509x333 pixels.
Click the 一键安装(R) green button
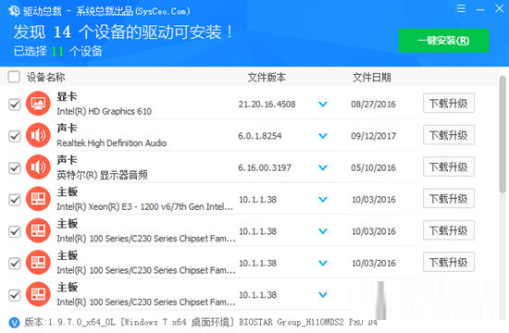coord(443,41)
